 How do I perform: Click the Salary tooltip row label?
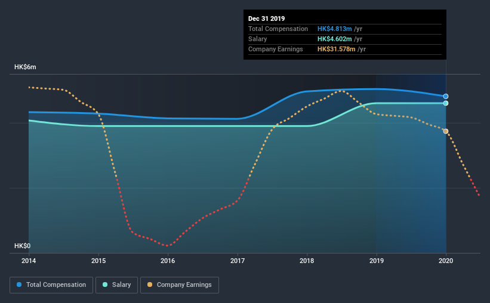(257, 39)
